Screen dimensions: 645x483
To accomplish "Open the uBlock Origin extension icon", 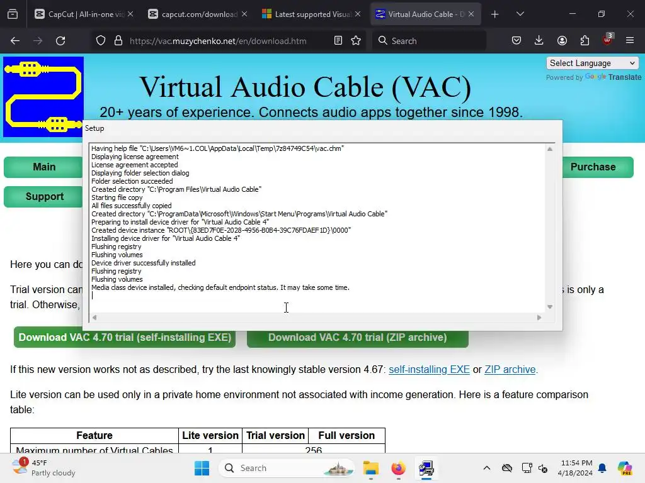I will [608, 40].
